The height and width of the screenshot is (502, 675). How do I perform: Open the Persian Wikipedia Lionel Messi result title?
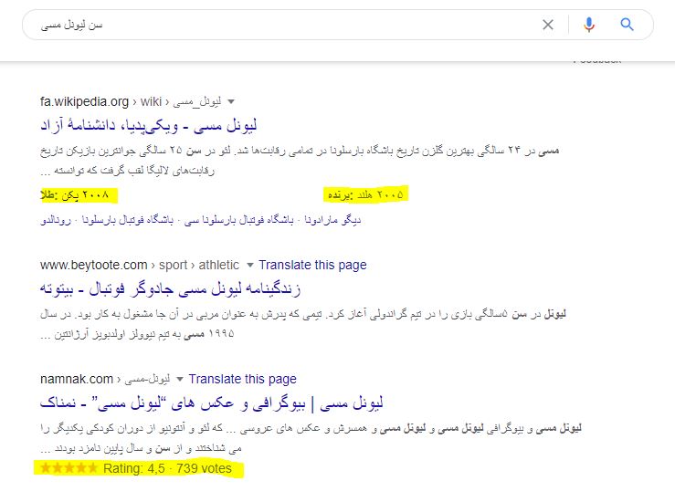(149, 125)
